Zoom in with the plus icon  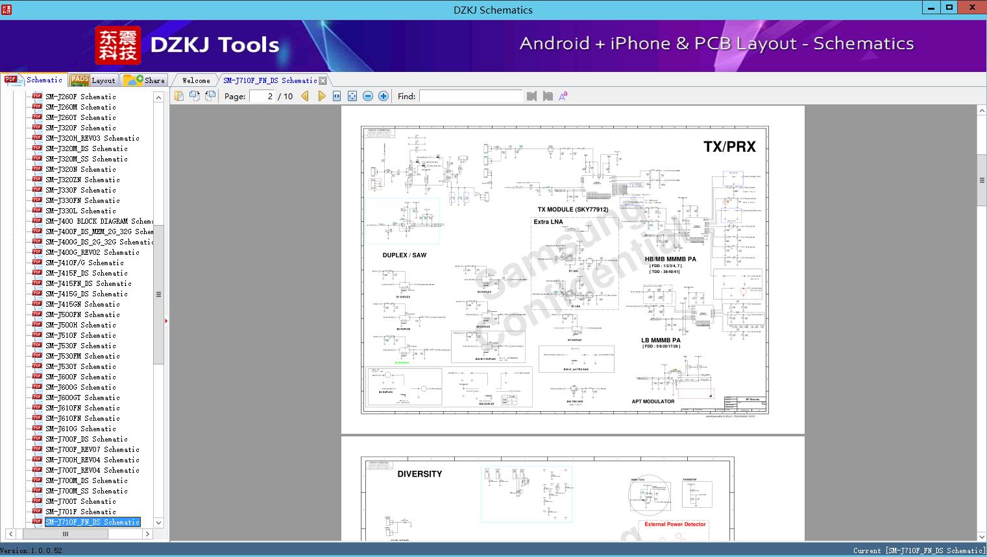click(384, 96)
